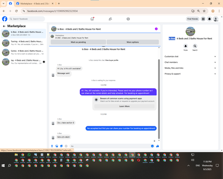Open the notifications bell

coord(210,19)
